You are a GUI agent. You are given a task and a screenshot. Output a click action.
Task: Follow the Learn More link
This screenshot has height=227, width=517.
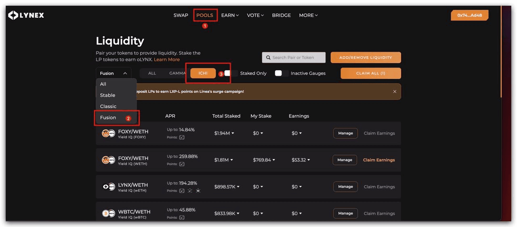167,59
